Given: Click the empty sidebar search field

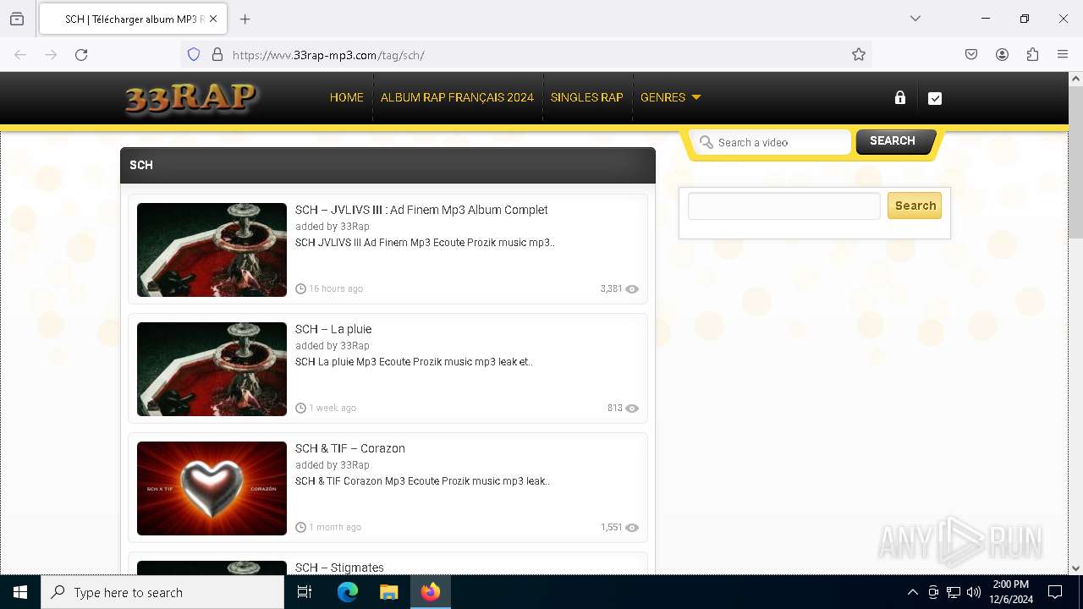Looking at the screenshot, I should (784, 206).
